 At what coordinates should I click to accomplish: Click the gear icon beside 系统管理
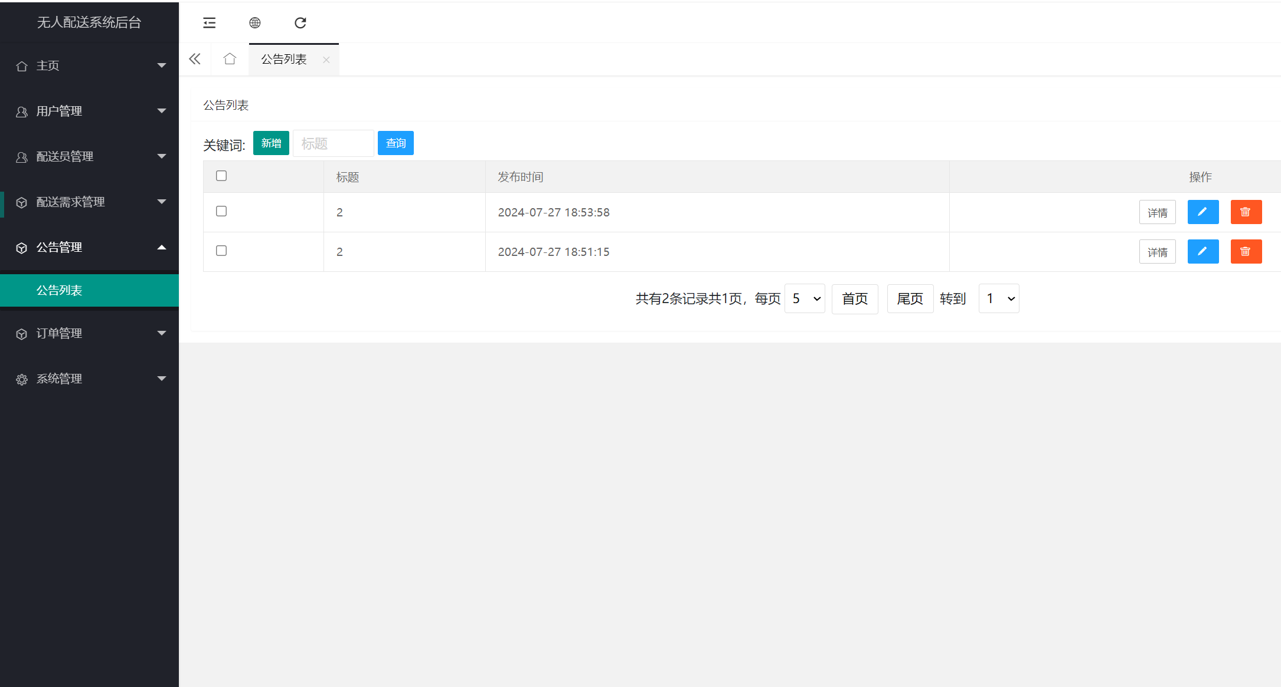(22, 379)
